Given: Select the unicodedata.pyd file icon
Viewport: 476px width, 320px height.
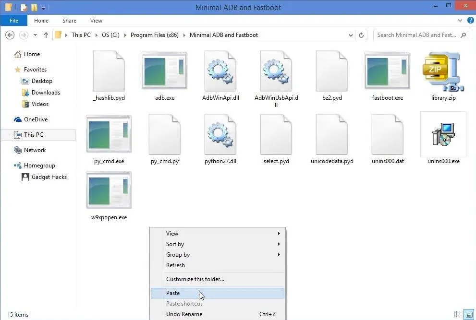Looking at the screenshot, I should coord(332,134).
